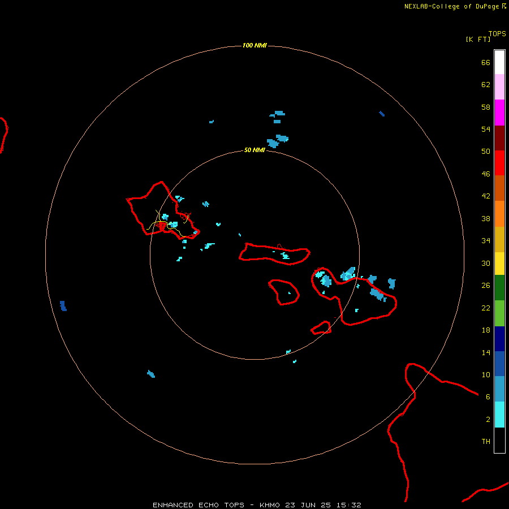Click the small Kahoolawe island outline
The image size is (509, 509).
321,328
